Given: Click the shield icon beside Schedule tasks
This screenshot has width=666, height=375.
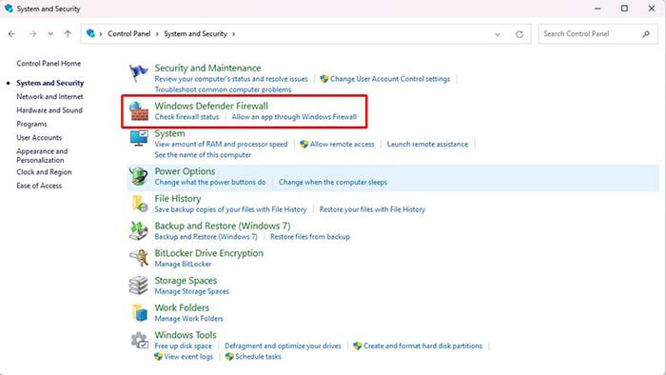Looking at the screenshot, I should (x=229, y=357).
